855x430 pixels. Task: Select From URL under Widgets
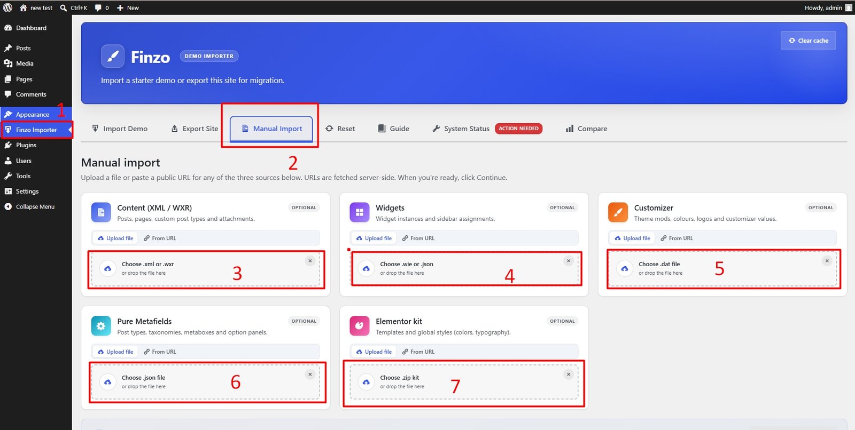(418, 238)
